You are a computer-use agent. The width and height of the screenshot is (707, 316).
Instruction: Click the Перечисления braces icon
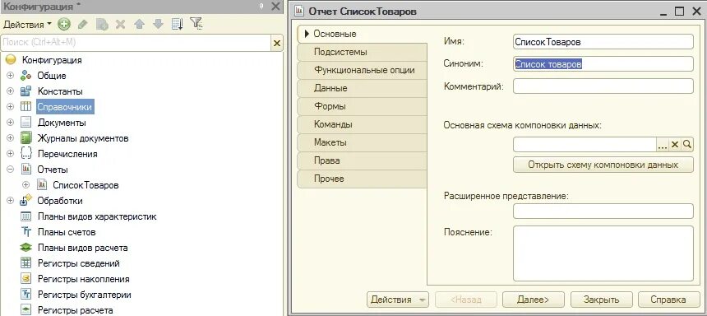[x=25, y=154]
